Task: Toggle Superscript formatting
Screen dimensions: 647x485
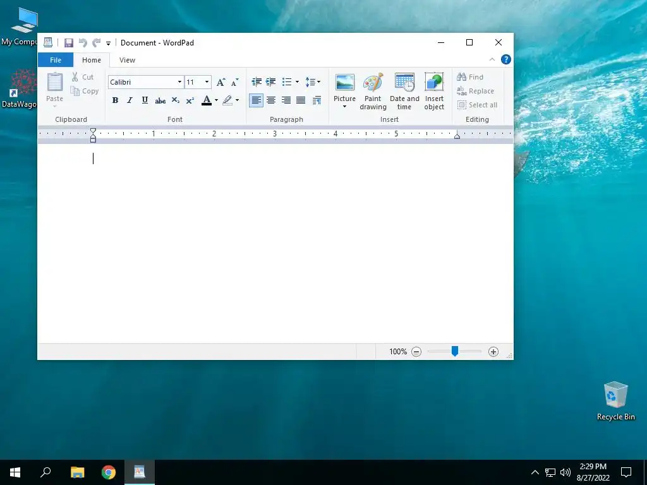Action: (190, 100)
